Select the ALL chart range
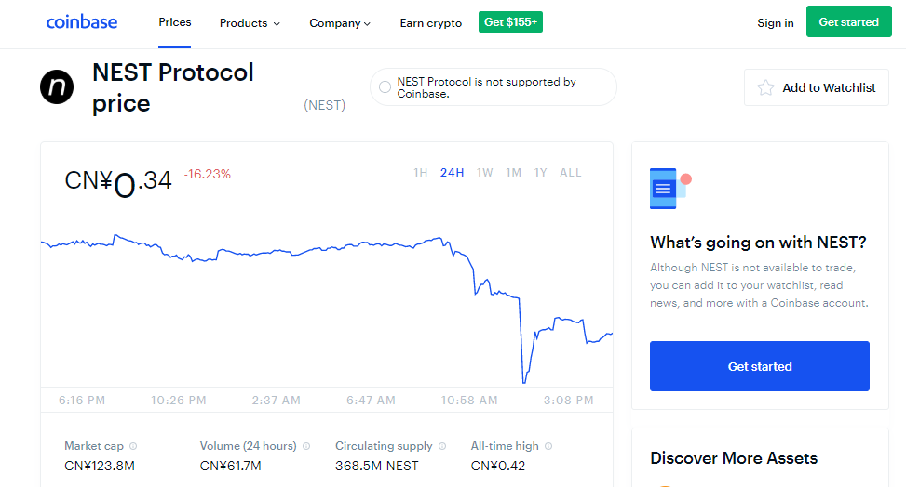This screenshot has height=487, width=906. tap(570, 173)
